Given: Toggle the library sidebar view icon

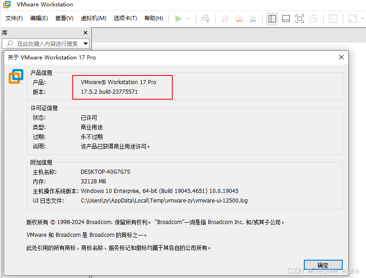Looking at the screenshot, I should point(272,19).
